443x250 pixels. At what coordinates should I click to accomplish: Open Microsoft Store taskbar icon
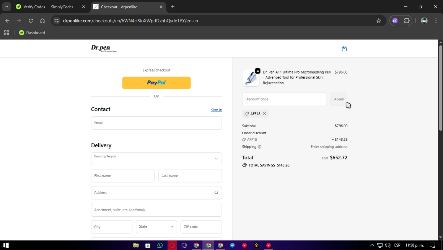[148, 245]
